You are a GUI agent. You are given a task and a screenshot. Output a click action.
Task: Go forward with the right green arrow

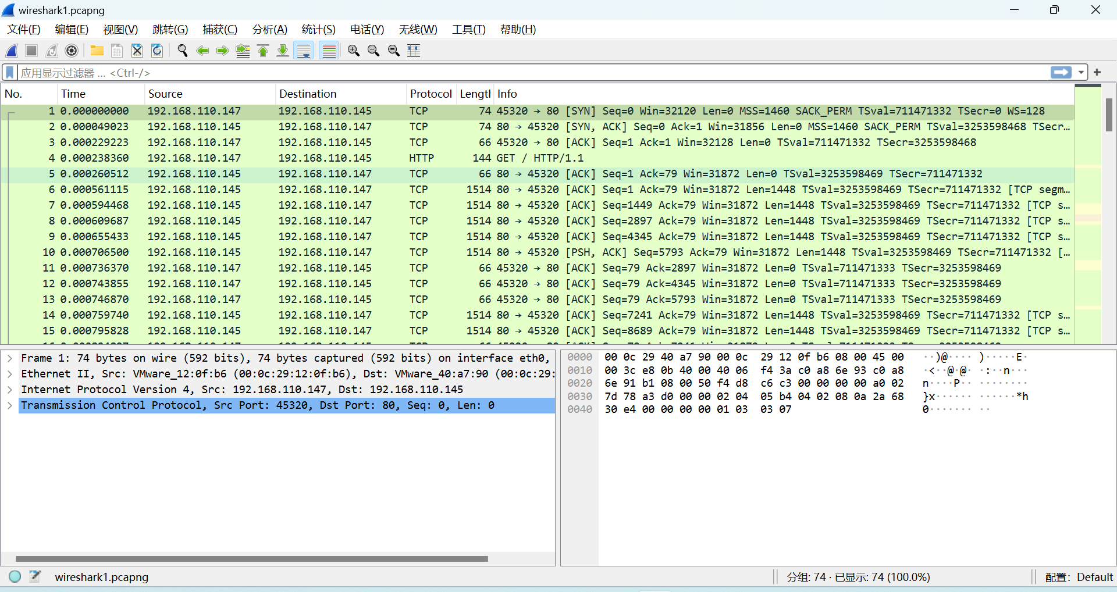(x=222, y=51)
